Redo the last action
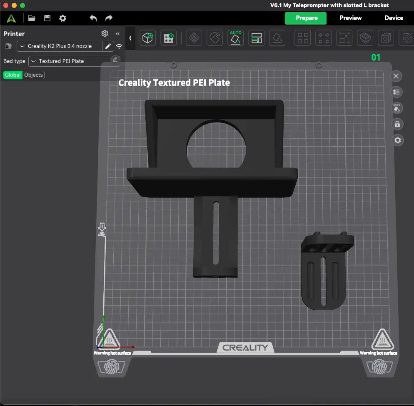414x406 pixels. 109,18
